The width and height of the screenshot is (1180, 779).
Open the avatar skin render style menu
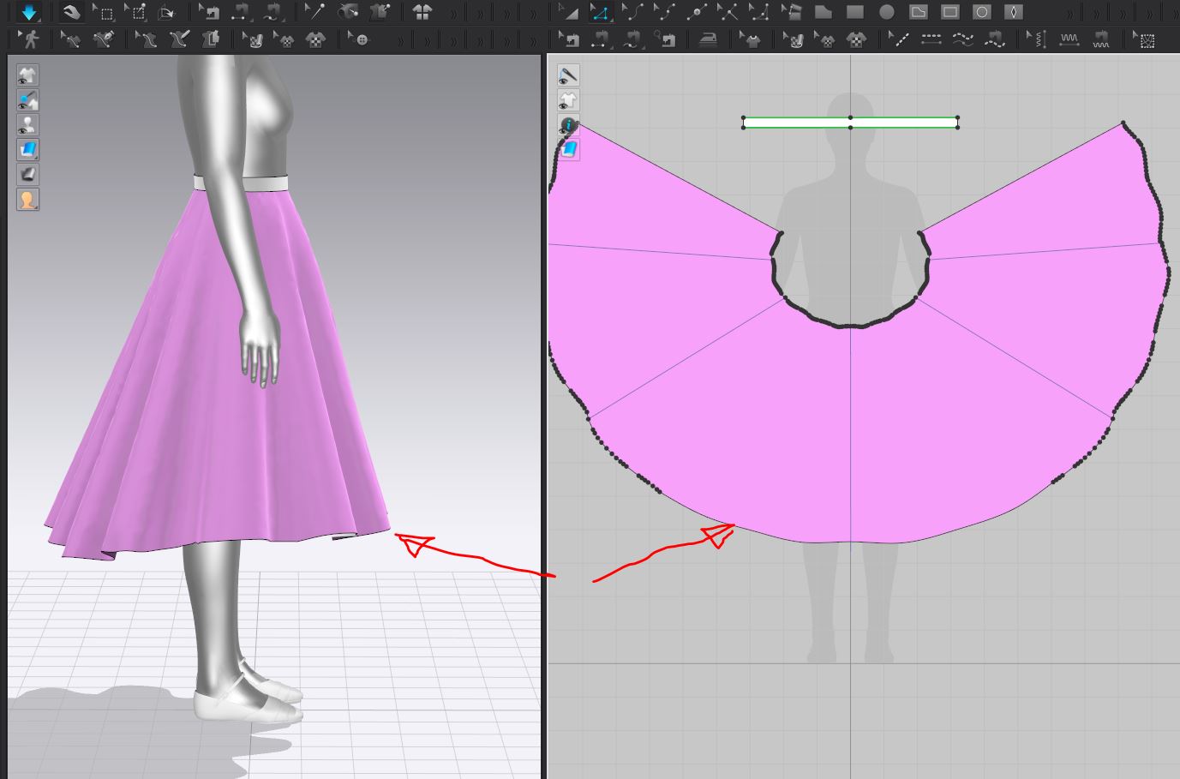[27, 200]
